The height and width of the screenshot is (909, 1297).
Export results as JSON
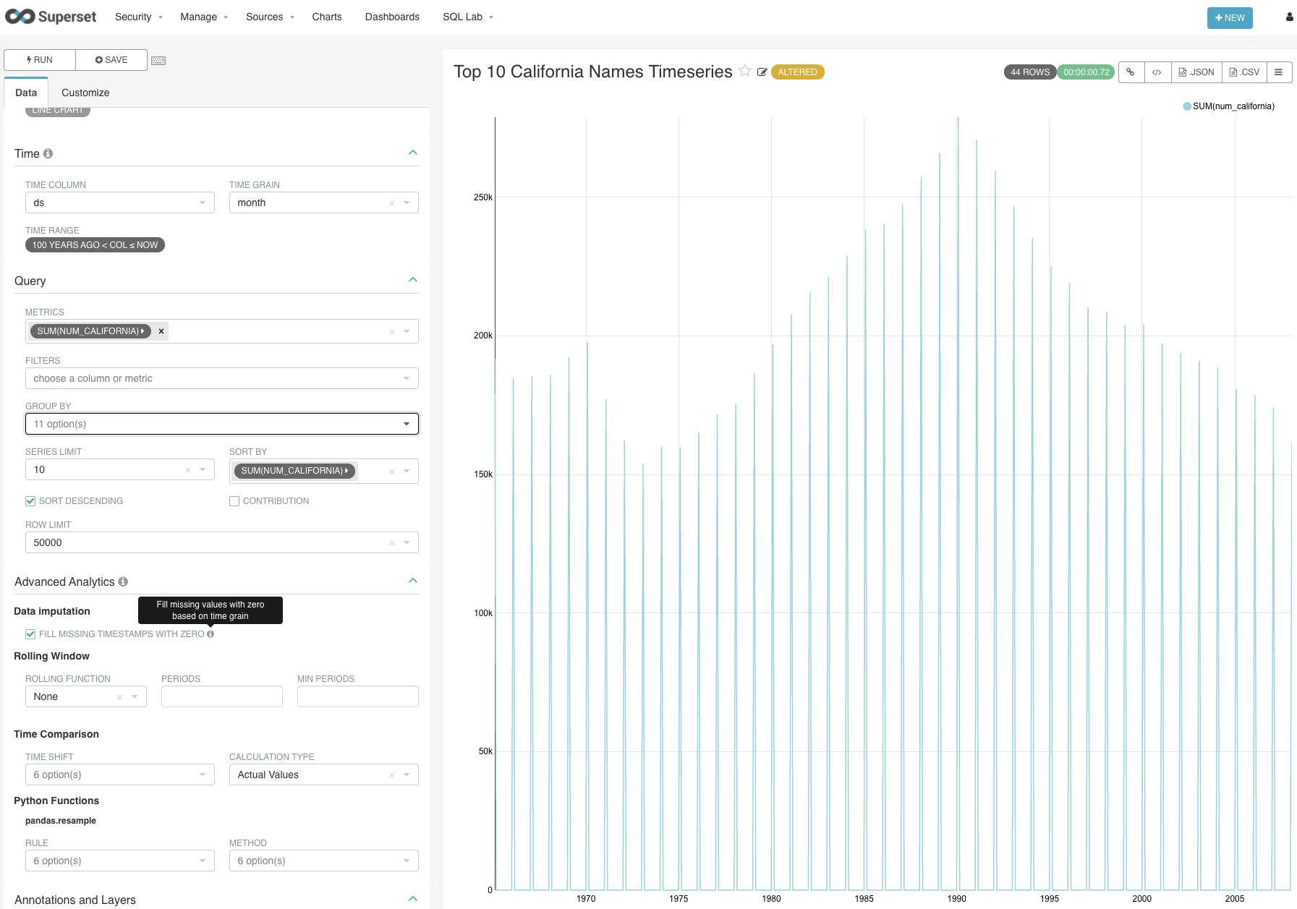pyautogui.click(x=1196, y=72)
